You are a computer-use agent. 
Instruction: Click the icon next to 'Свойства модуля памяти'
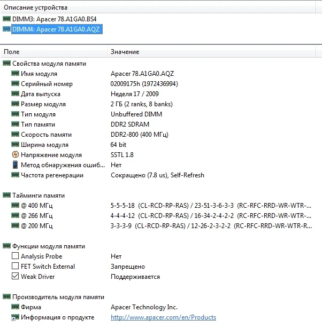pos(6,63)
